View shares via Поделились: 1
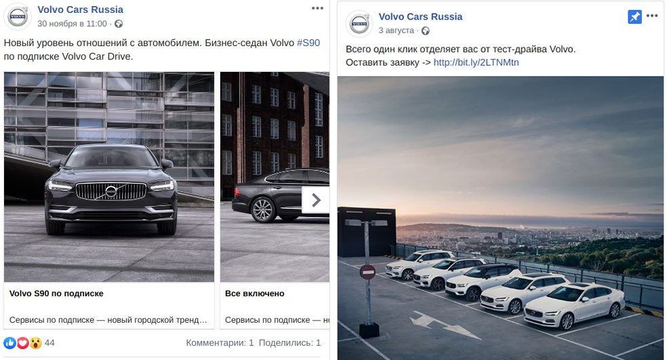 pos(289,343)
